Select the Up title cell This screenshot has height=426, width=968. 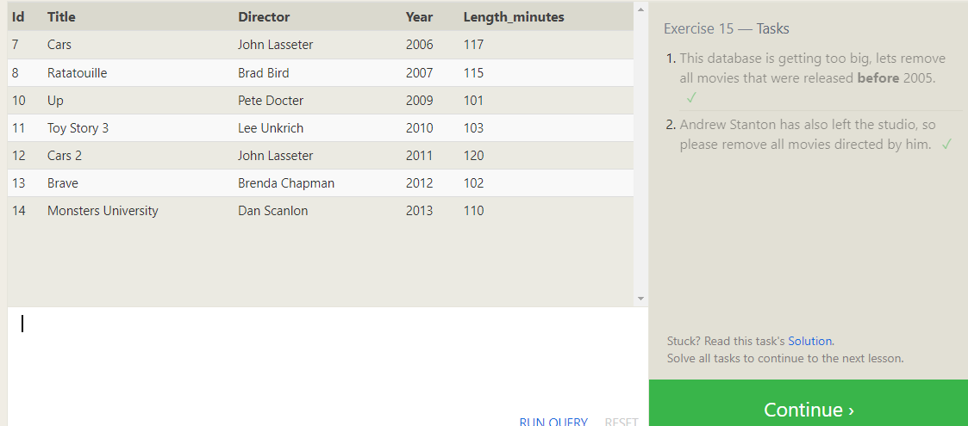[55, 101]
